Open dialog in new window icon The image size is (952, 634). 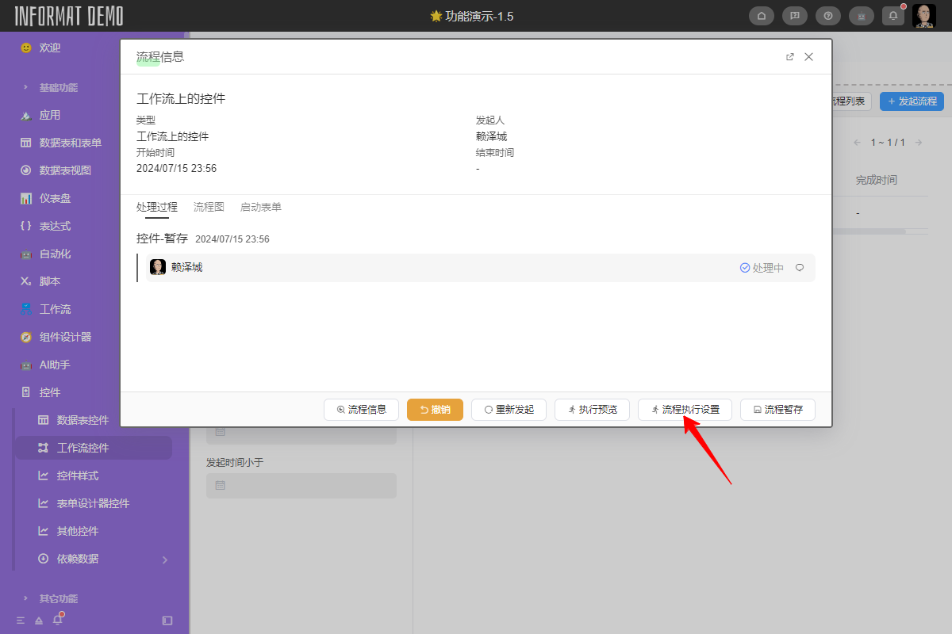coord(789,57)
